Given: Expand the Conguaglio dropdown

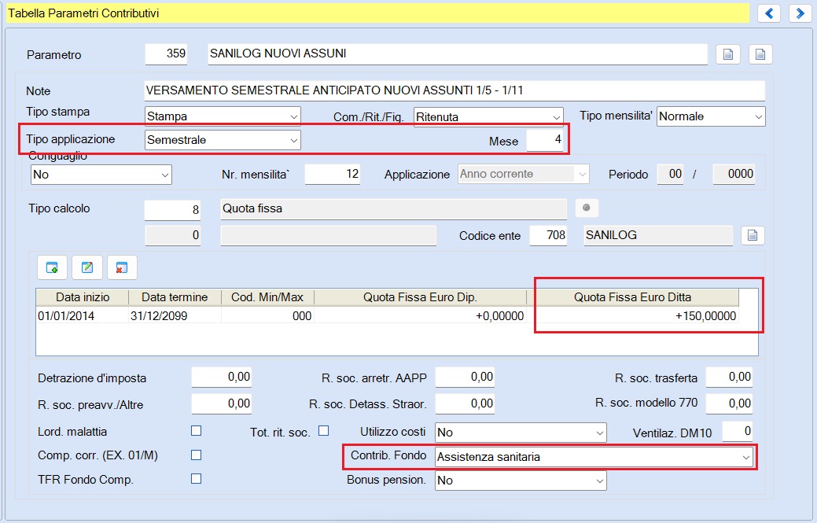Looking at the screenshot, I should (x=101, y=175).
